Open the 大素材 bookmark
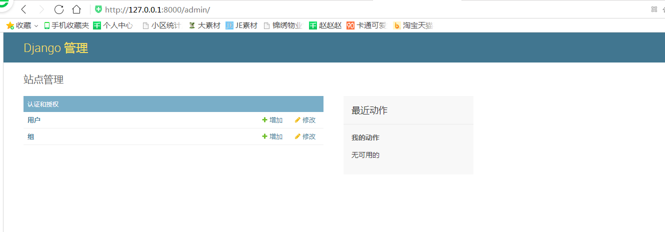 click(204, 25)
